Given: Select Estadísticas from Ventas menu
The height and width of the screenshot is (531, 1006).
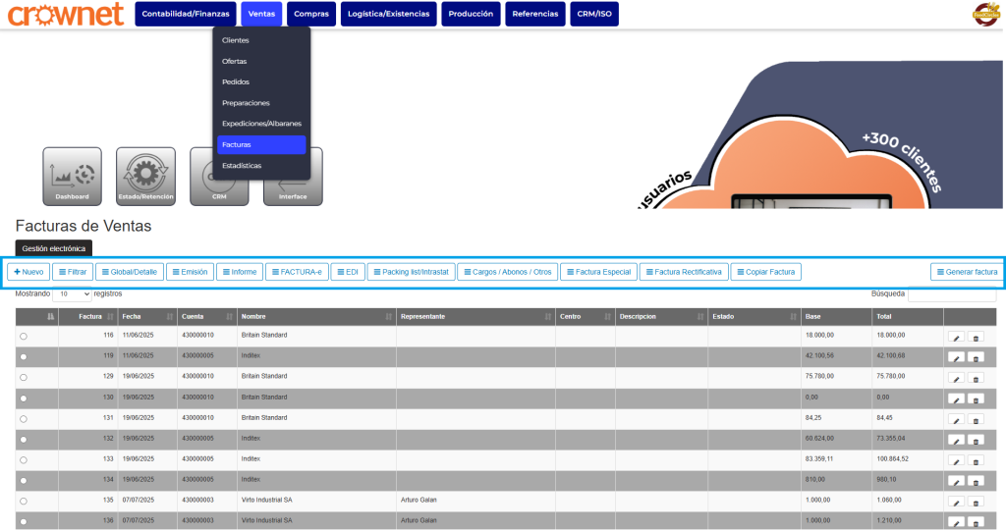Looking at the screenshot, I should click(x=261, y=166).
